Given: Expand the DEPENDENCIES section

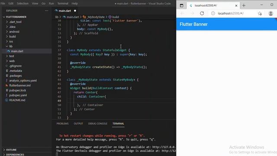Looking at the screenshot, I should tap(15, 154).
